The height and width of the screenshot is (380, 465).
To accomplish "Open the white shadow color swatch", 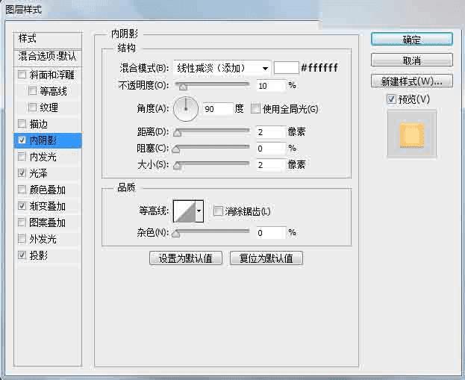I will [286, 68].
